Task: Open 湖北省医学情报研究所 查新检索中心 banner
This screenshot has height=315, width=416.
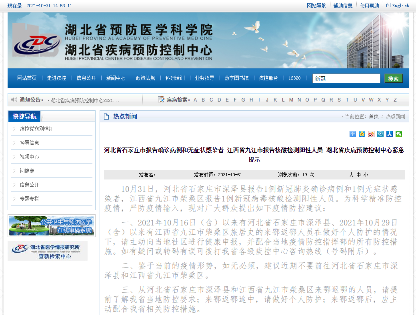Action: [48, 251]
